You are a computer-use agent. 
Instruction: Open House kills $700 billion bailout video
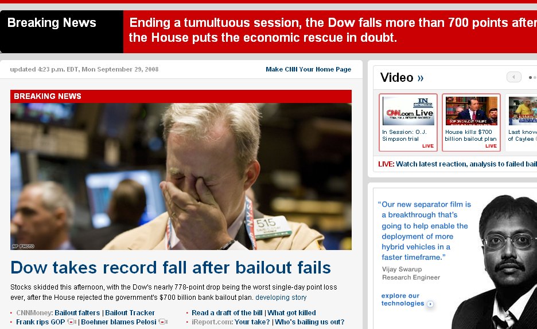471,122
